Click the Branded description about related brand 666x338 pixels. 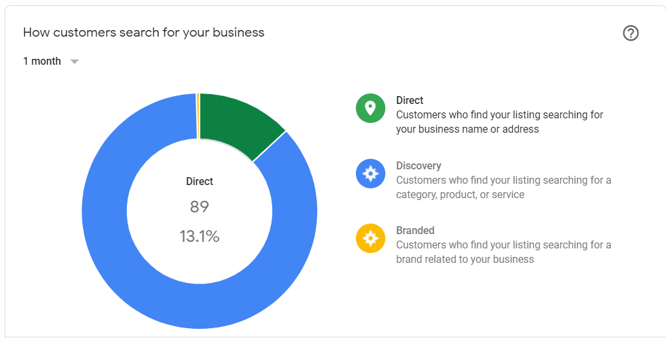coord(503,252)
